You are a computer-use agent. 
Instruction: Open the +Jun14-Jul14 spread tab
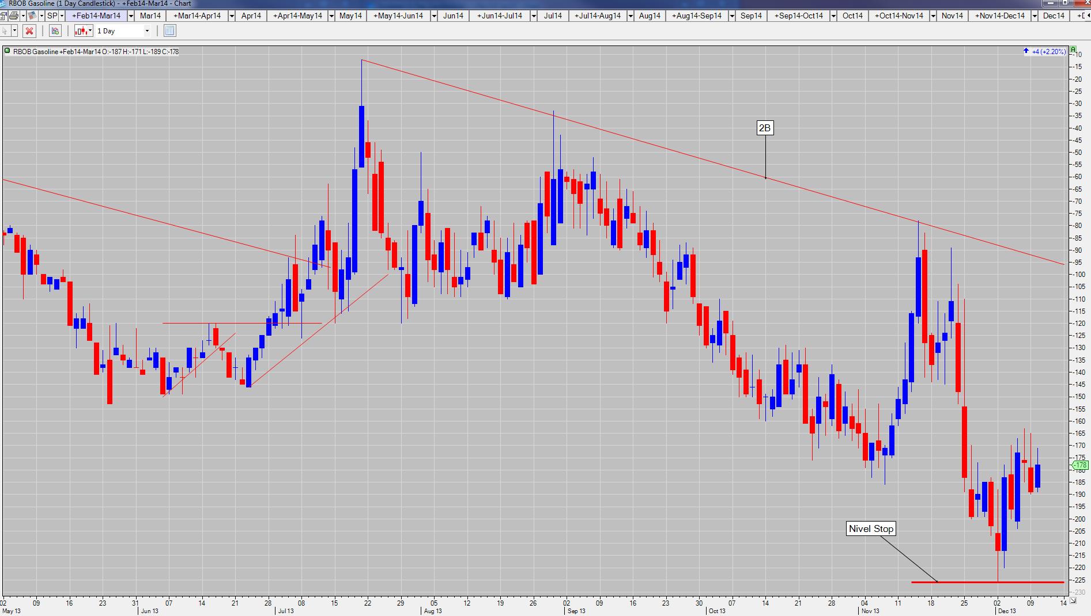click(500, 16)
